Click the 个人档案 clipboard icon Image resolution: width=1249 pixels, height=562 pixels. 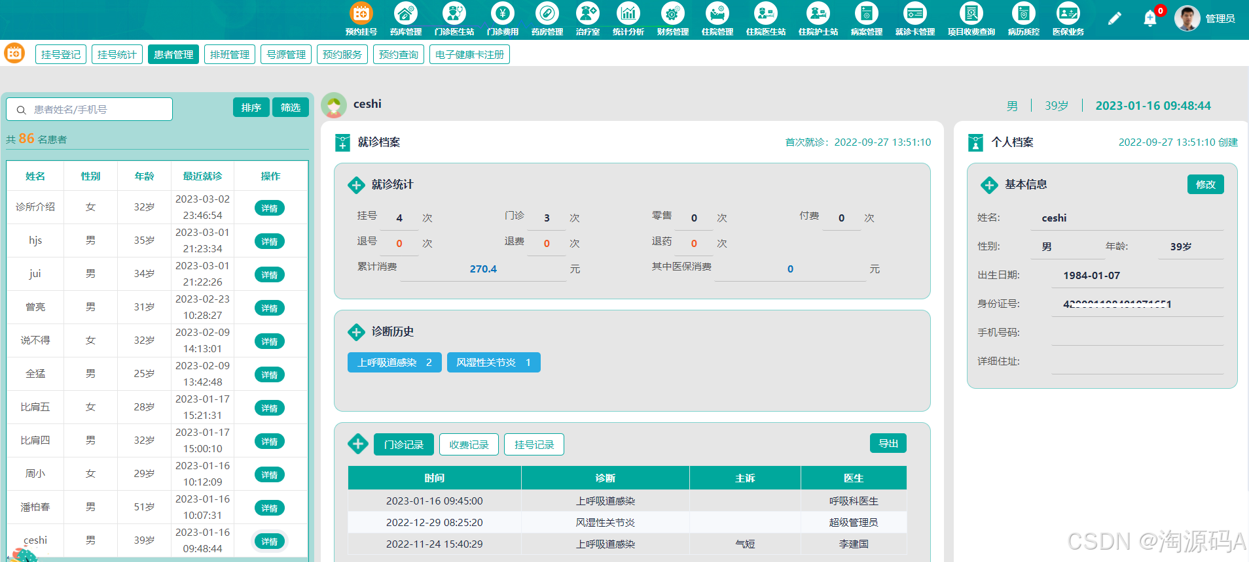976,142
